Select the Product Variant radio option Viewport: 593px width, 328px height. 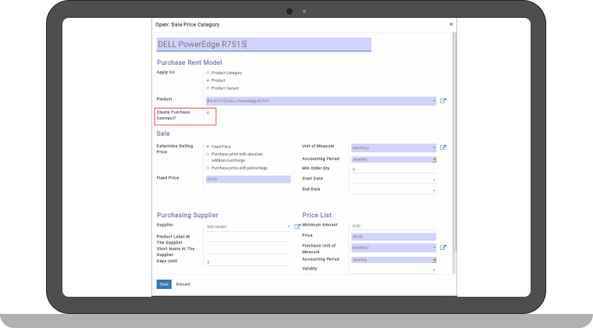coord(208,87)
